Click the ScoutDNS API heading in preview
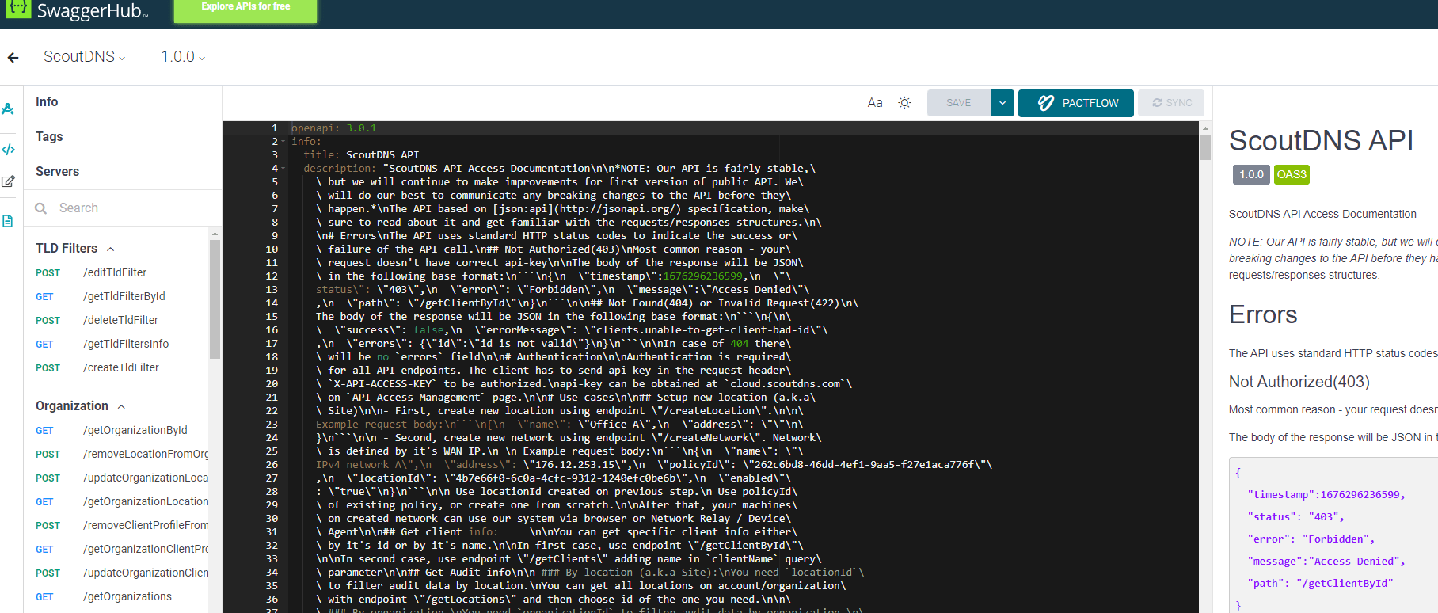The width and height of the screenshot is (1438, 613). [x=1321, y=140]
